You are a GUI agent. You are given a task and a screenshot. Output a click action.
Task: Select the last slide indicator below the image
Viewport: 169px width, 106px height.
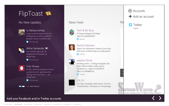pos(77,104)
